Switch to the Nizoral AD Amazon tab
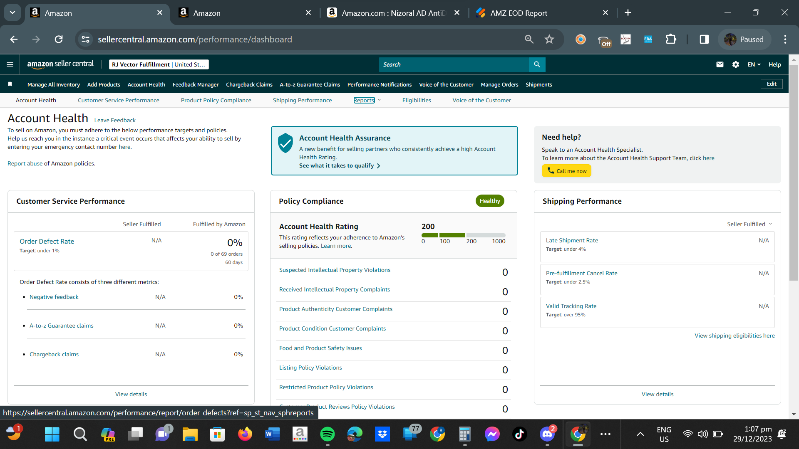 point(392,13)
